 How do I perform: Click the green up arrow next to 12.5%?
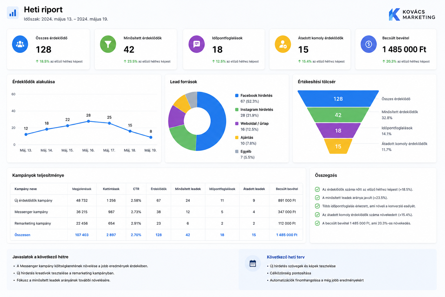tap(214, 61)
